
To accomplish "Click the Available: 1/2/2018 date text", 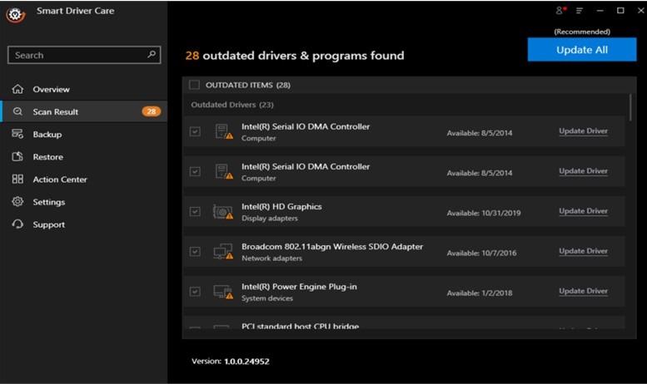I will (480, 293).
